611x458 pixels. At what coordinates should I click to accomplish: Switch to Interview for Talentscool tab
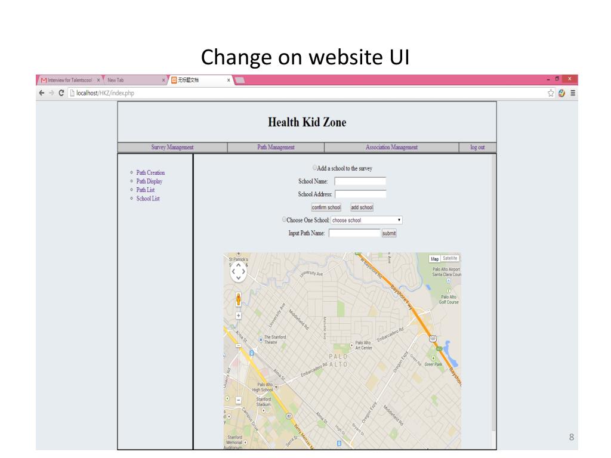[x=69, y=81]
